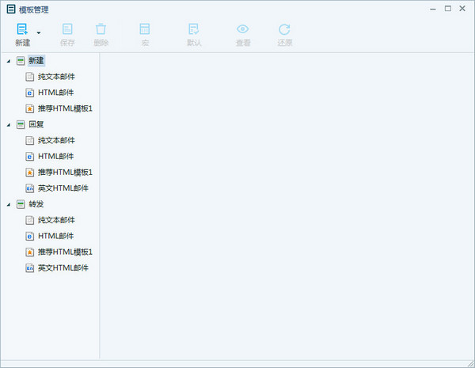Viewport: 475px width, 368px height.
Task: Click the 默认 set-default toolbar icon
Action: pos(194,29)
